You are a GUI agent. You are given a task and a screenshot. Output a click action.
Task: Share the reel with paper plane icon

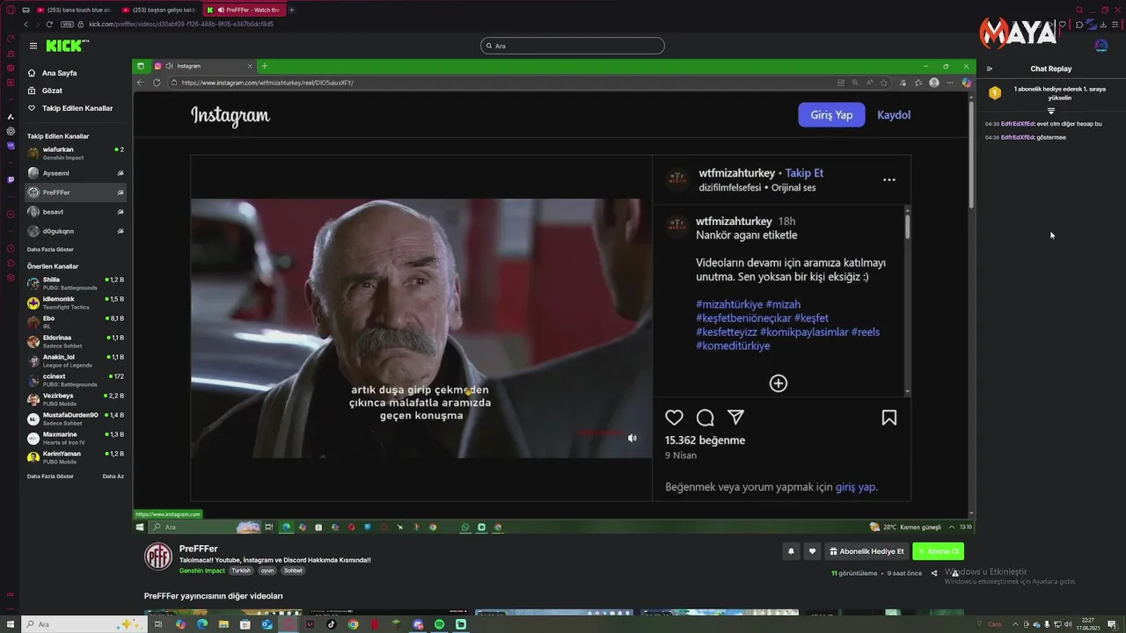pyautogui.click(x=735, y=418)
